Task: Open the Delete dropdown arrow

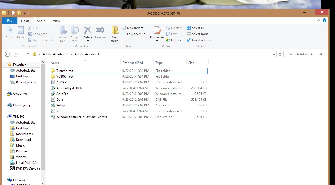Action: [88, 41]
